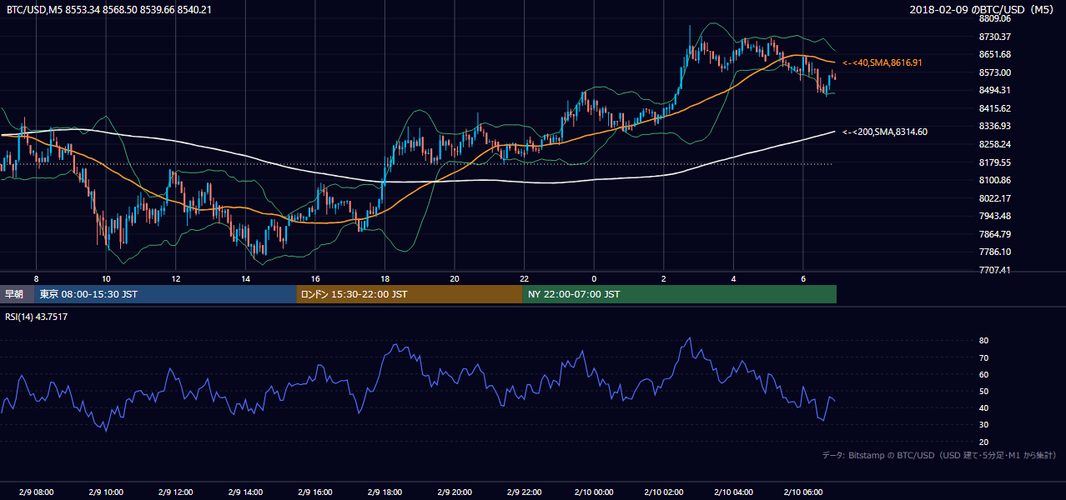The image size is (1066, 500).
Task: Click the 2/10 02:00 time label
Action: [x=663, y=492]
